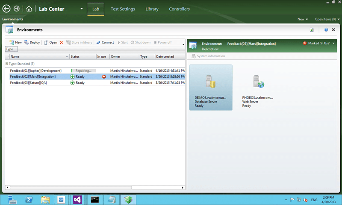The image size is (342, 205).
Task: Click the Shut down toolbar button
Action: pyautogui.click(x=141, y=42)
